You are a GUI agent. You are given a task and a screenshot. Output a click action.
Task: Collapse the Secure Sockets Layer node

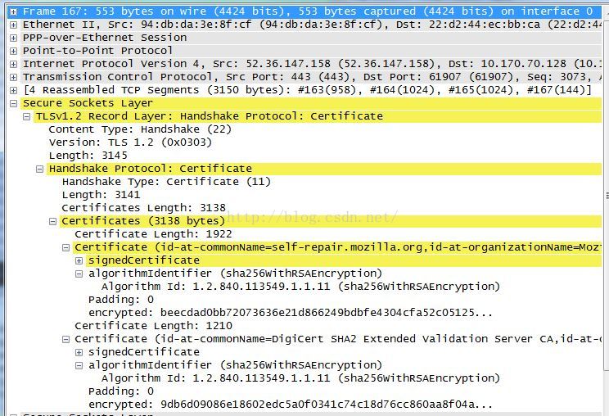14,103
